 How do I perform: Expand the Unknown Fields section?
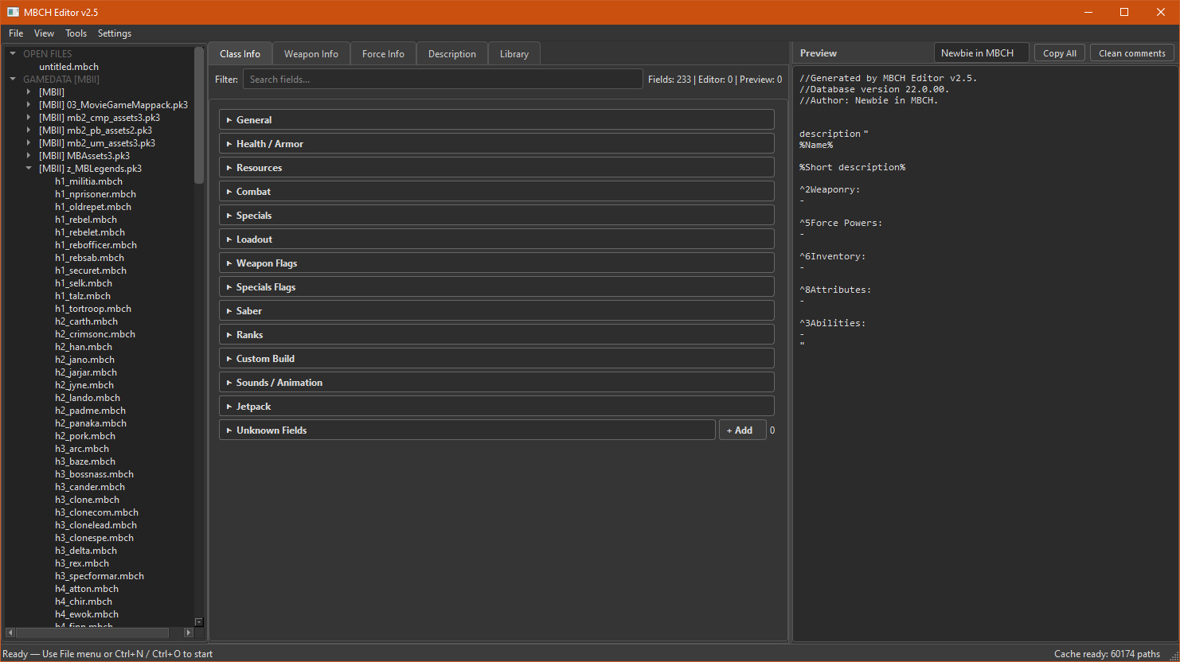coord(467,430)
